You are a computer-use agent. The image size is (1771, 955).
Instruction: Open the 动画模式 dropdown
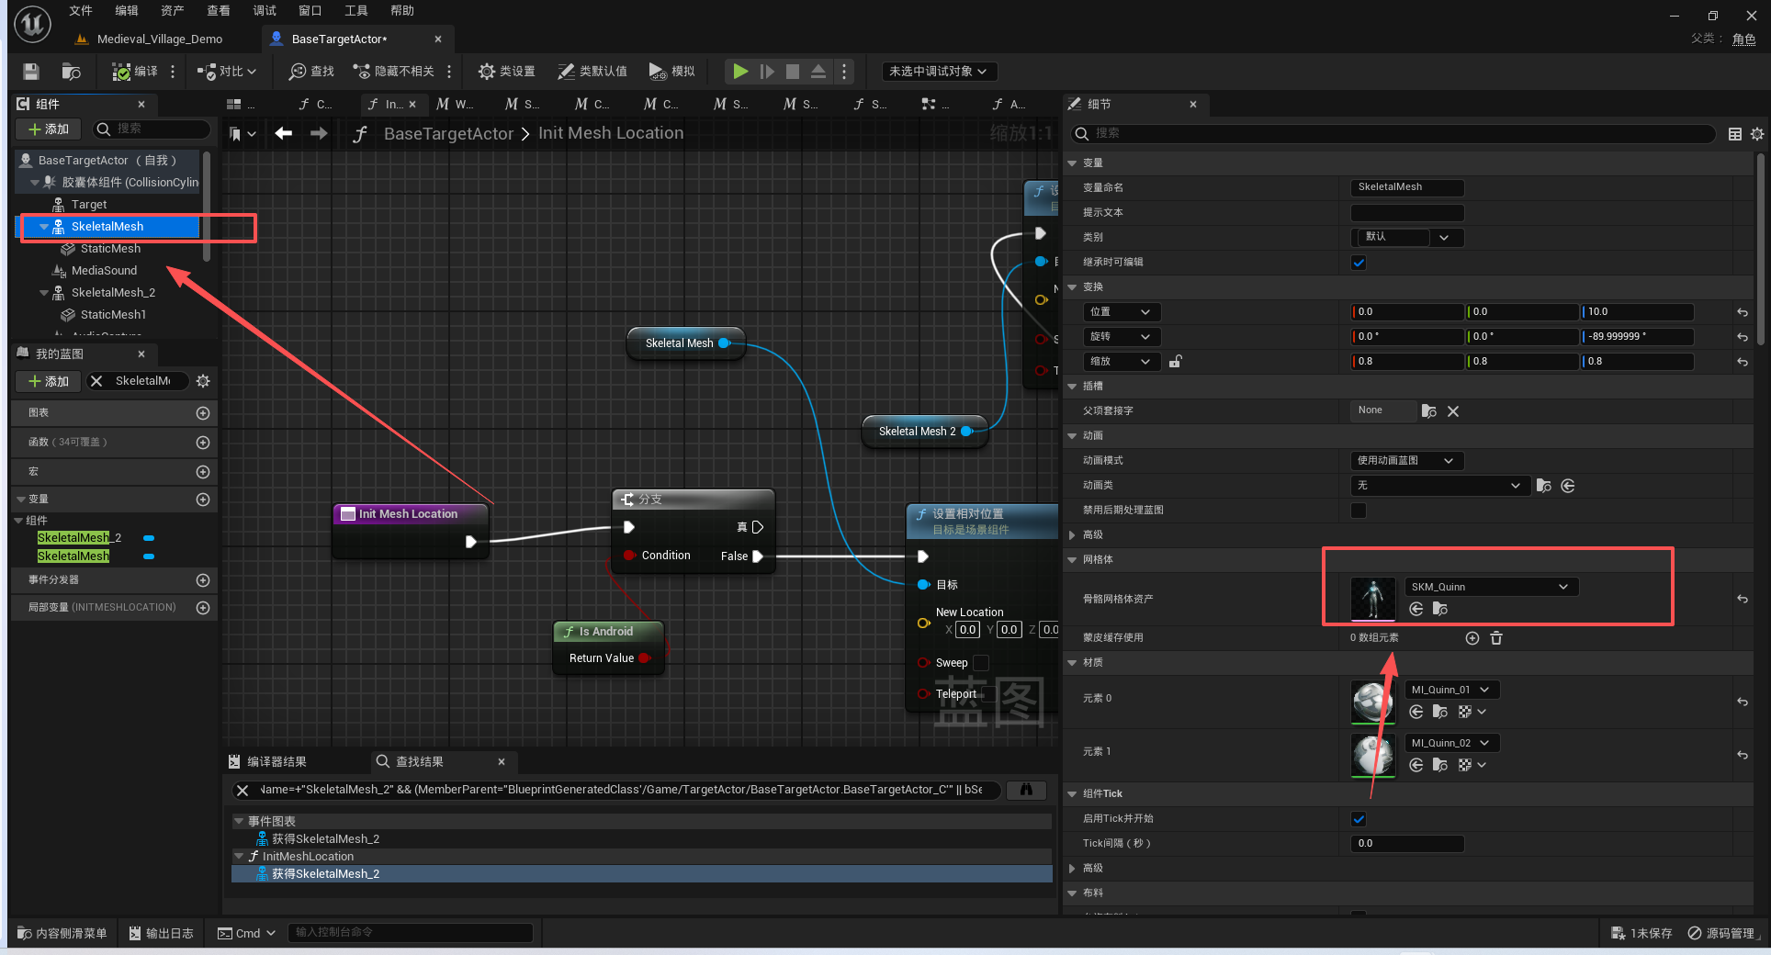pos(1407,461)
